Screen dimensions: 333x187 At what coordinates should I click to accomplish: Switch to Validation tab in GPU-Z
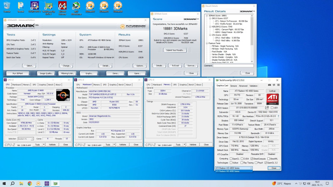[x=253, y=86]
